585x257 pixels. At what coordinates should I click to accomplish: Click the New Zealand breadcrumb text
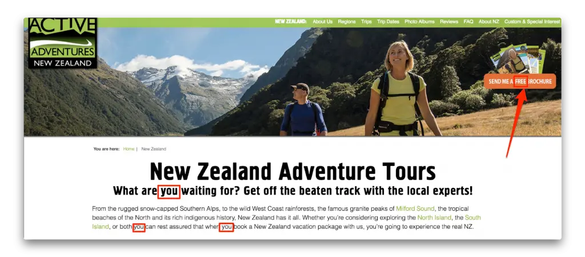click(154, 149)
